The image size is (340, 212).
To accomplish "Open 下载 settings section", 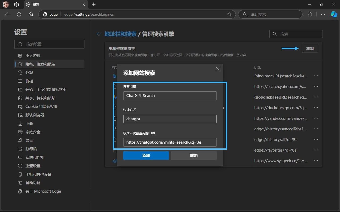I will coord(49,123).
